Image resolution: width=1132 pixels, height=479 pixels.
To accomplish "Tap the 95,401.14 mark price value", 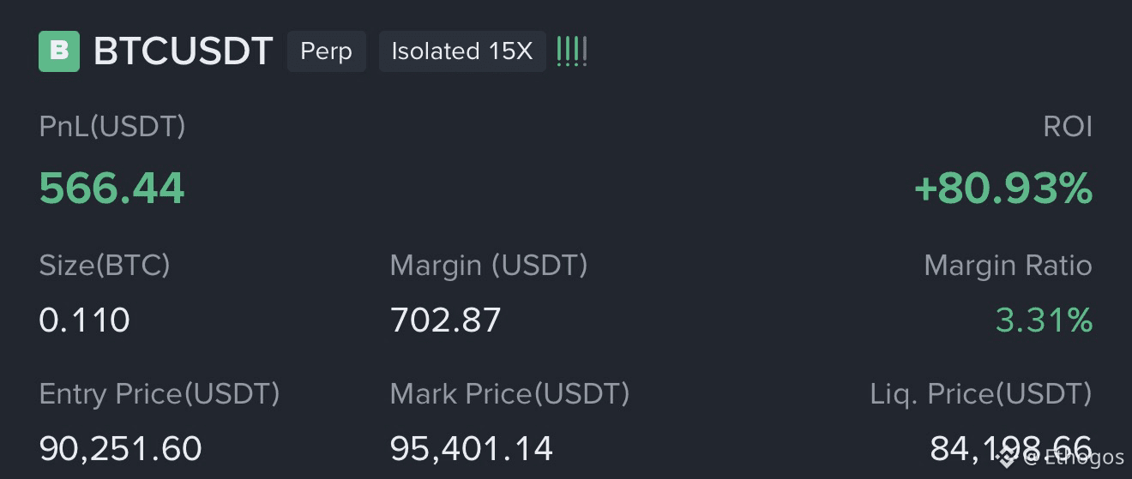I will (472, 449).
